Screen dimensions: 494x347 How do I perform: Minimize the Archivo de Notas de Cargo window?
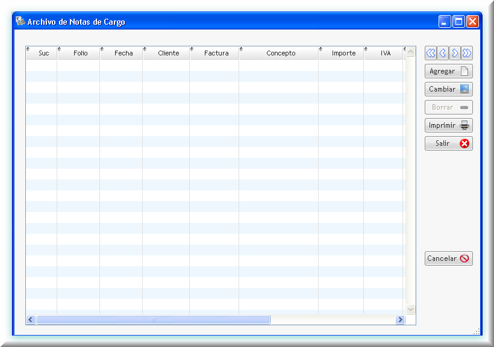click(x=445, y=22)
